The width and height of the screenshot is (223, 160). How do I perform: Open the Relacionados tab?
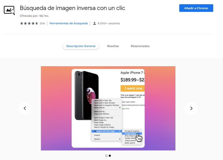tap(140, 46)
